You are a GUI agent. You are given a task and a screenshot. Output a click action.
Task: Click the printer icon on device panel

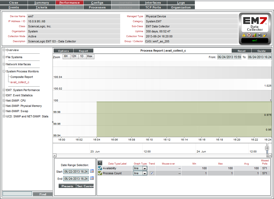pos(259,35)
